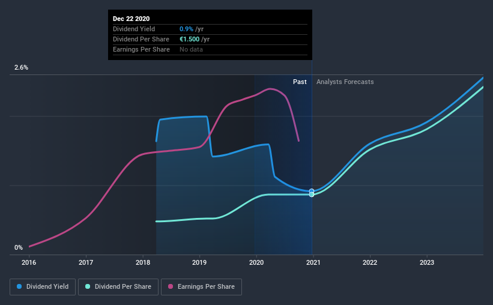Click the €1.500 dividend per share value

189,39
